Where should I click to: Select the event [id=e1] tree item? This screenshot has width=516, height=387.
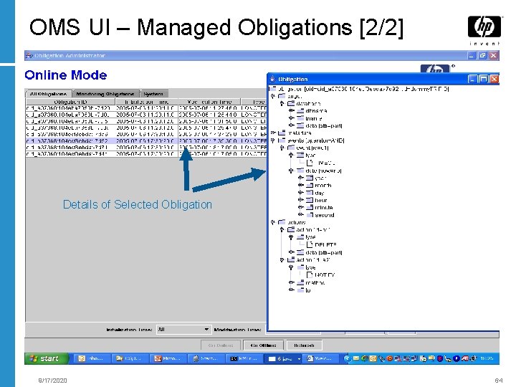[312, 148]
